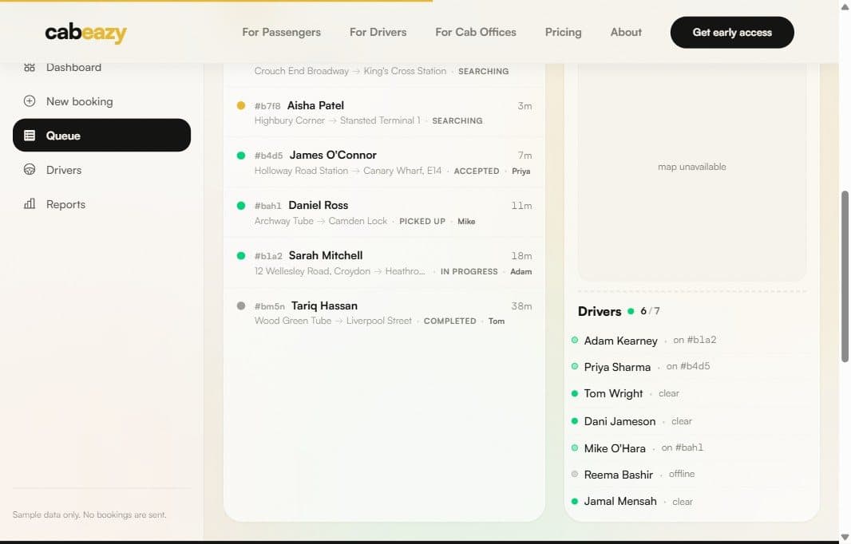
Task: Select the Sarah Mitchell booking name
Action: point(326,255)
